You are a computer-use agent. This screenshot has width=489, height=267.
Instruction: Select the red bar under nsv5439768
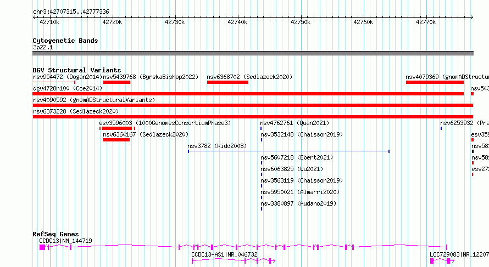click(116, 82)
